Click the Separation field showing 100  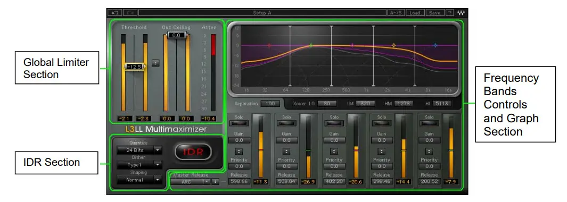click(270, 104)
